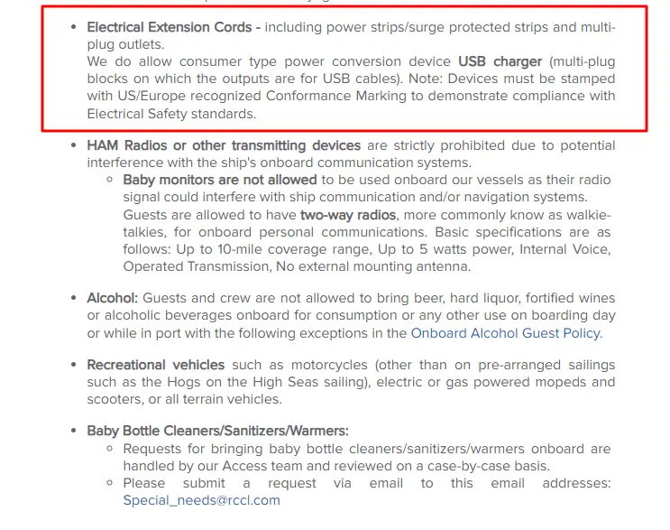
Task: Click the bullet beside Recreational vehicles
Action: point(74,365)
